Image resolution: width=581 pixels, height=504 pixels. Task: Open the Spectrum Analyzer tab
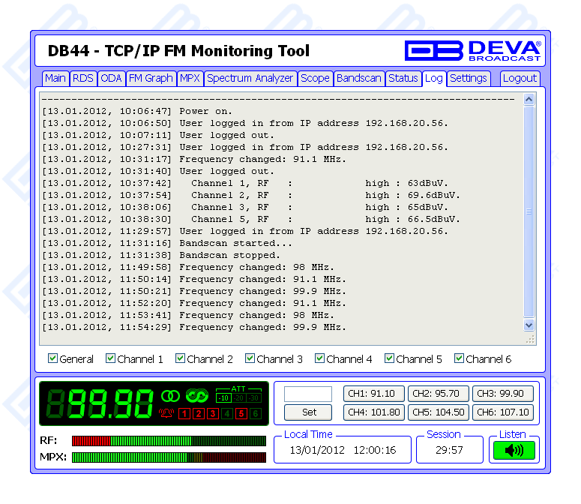[x=250, y=78]
